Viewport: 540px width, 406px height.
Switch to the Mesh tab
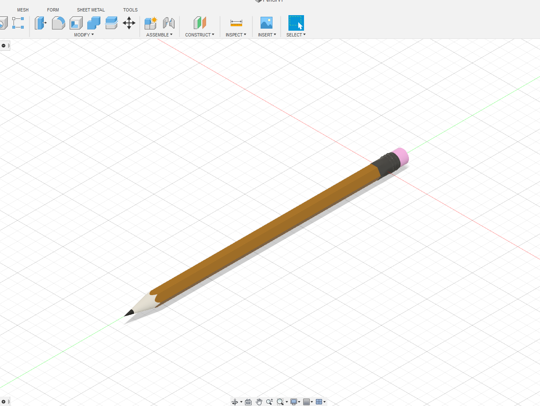click(23, 10)
